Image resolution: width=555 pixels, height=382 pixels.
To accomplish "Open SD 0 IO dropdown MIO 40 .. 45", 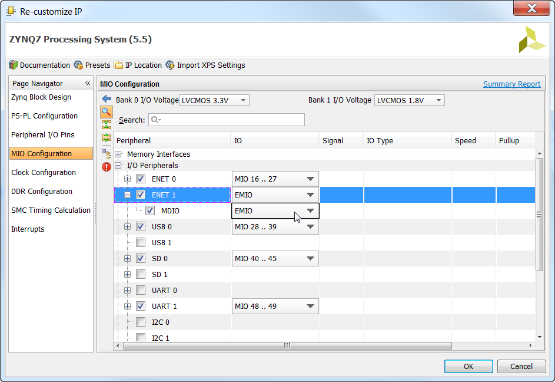I will click(x=275, y=259).
